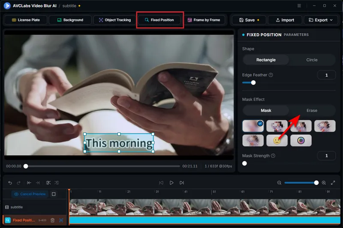Viewport: 343px width, 228px height.
Task: Pick the diagonal streak mask style
Action: point(325,126)
